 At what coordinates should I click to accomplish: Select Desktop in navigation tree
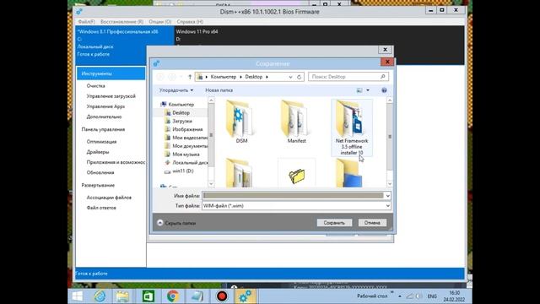(181, 112)
